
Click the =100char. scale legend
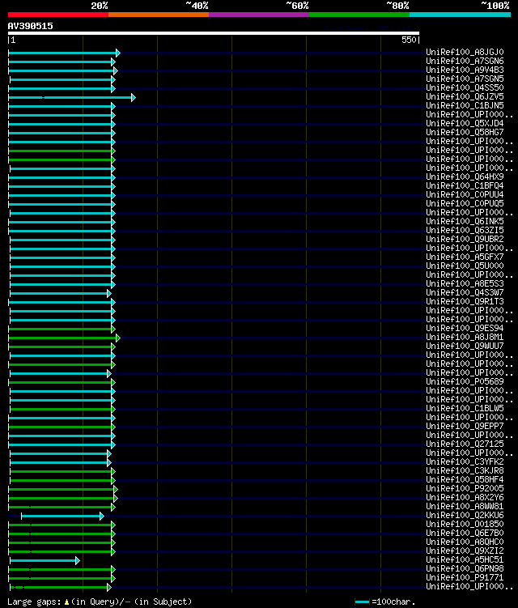385,602
